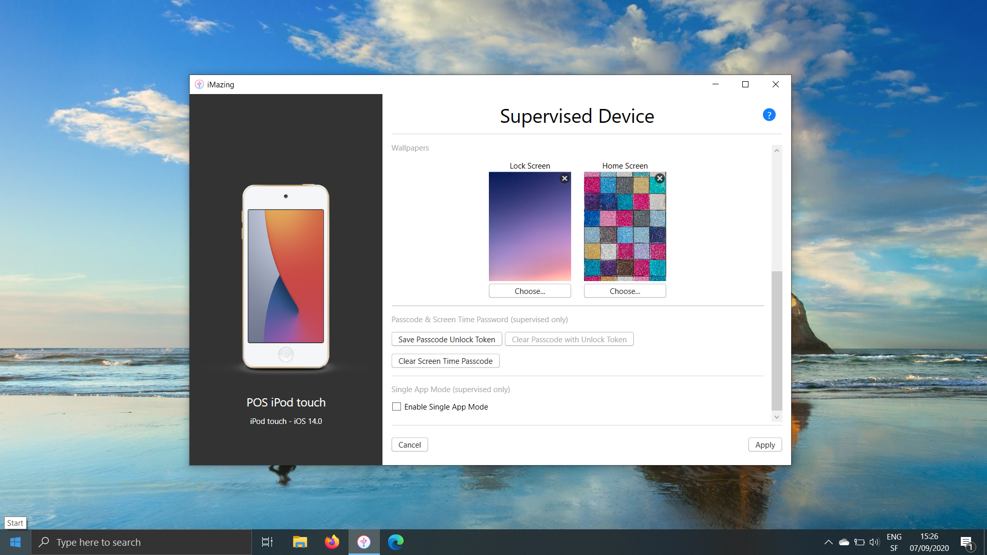Click the vertical scrollbar thumb

point(777,341)
